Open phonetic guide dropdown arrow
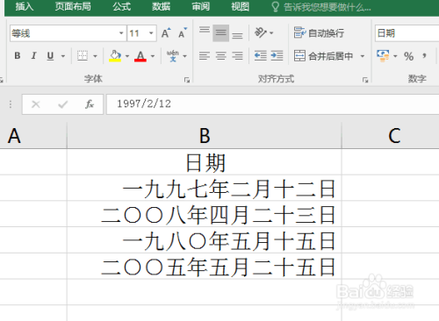The width and height of the screenshot is (439, 321). [x=185, y=56]
